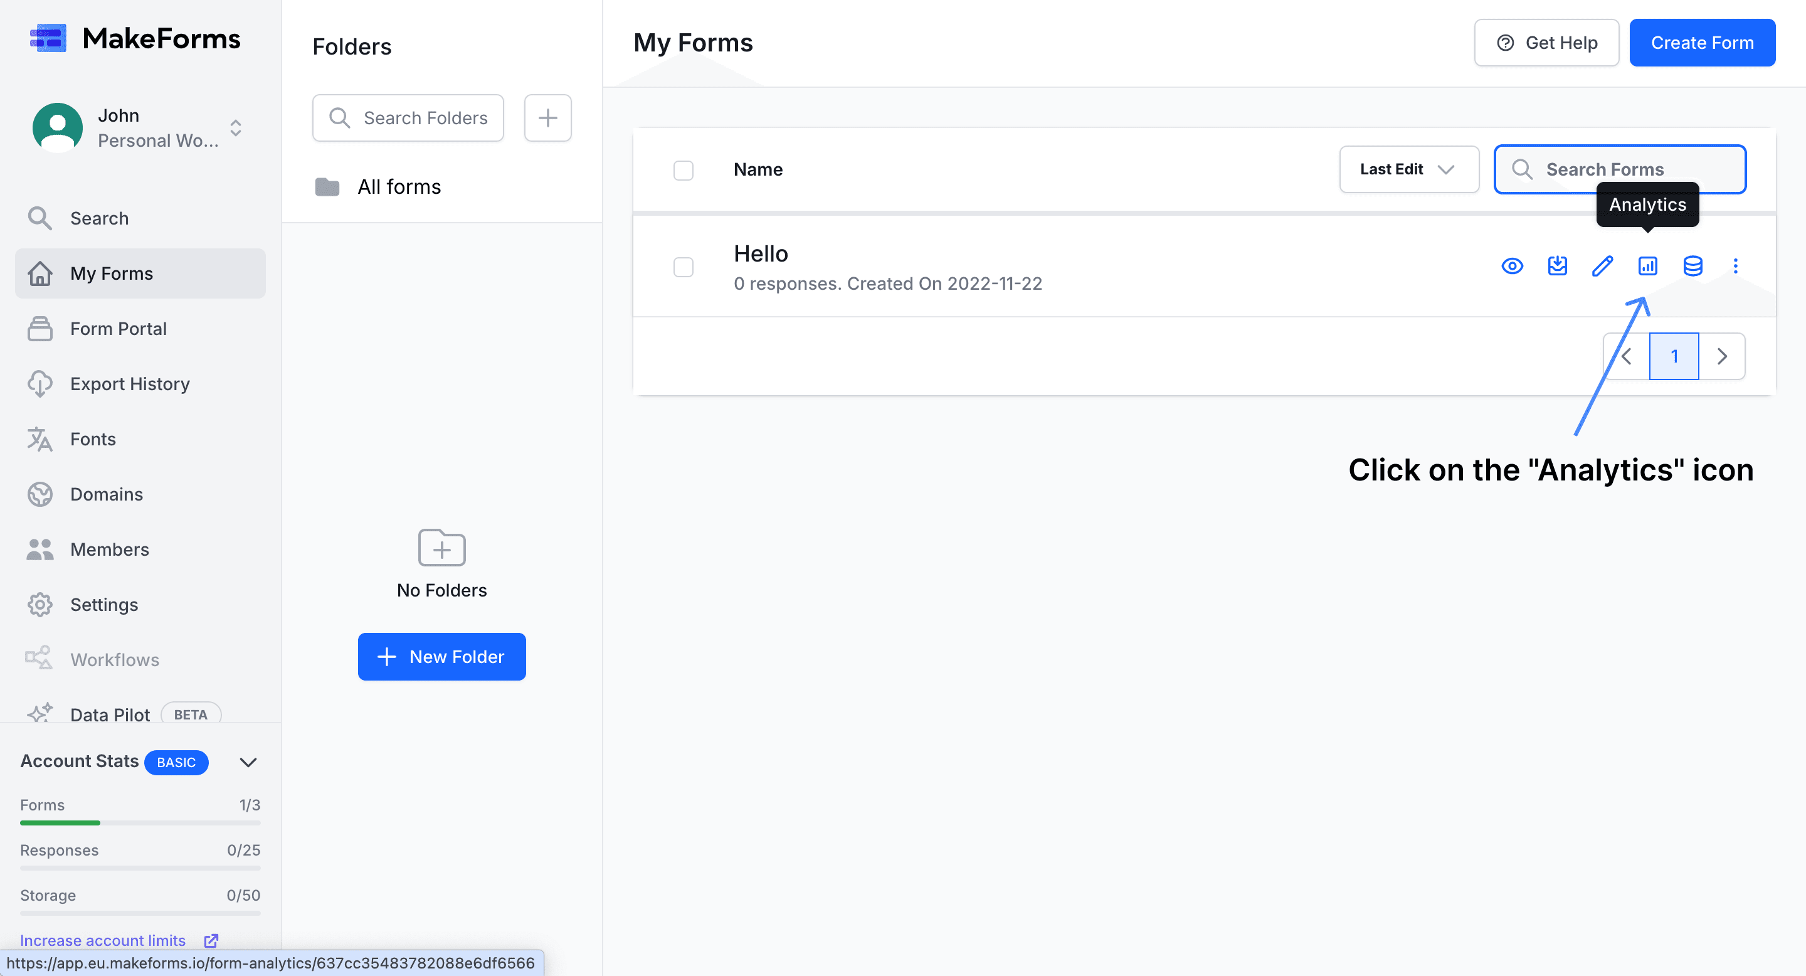
Task: Open Workflows in sidebar
Action: tap(140, 660)
